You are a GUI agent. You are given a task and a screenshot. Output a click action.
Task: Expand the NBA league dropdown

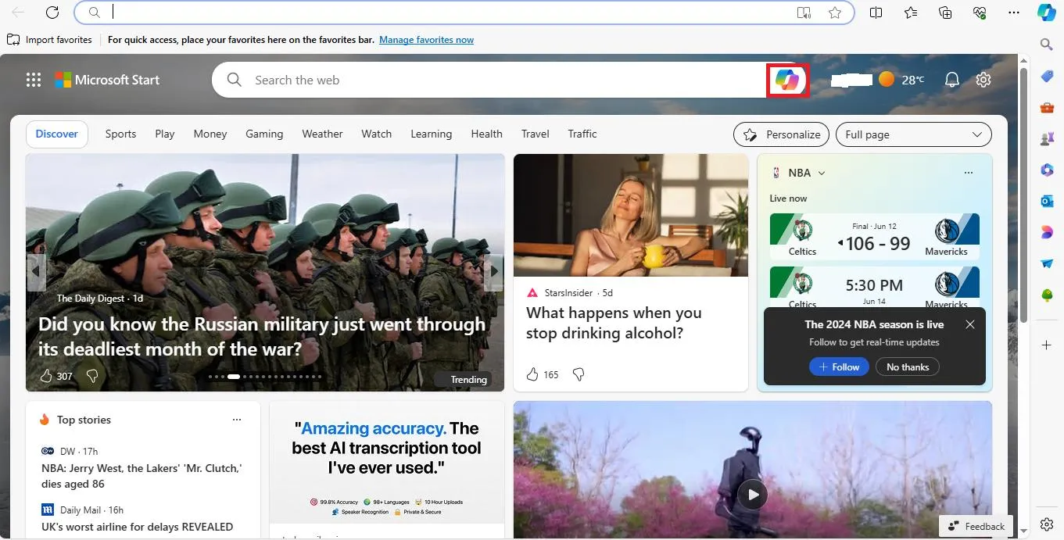pos(821,173)
